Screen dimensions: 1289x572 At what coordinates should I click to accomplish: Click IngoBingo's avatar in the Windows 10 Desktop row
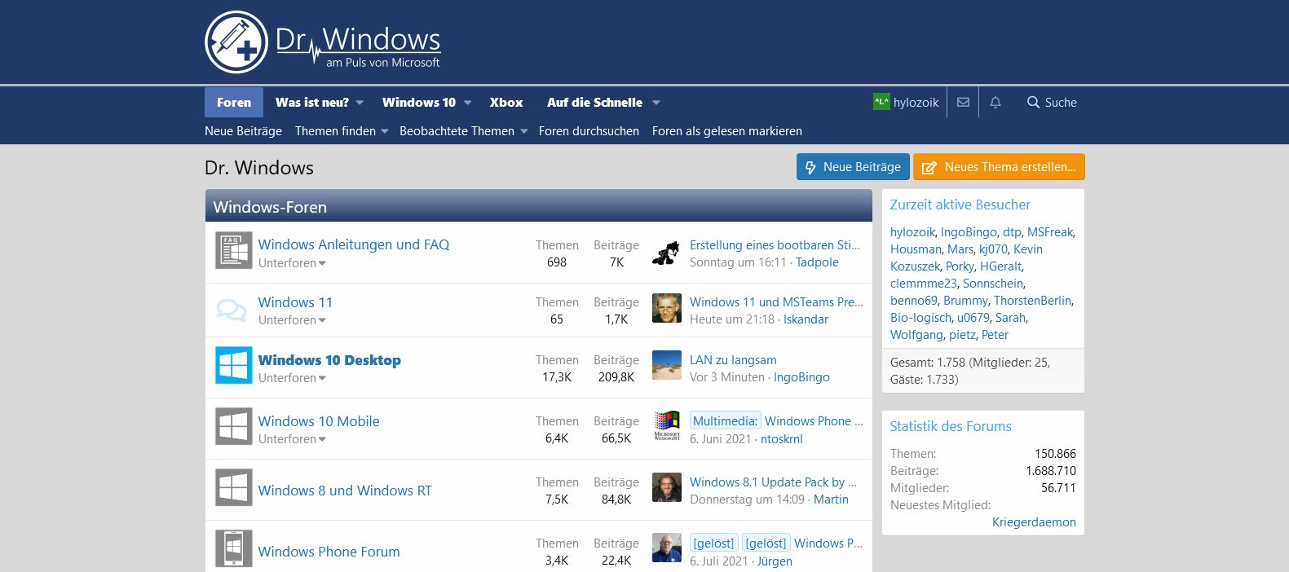point(667,365)
